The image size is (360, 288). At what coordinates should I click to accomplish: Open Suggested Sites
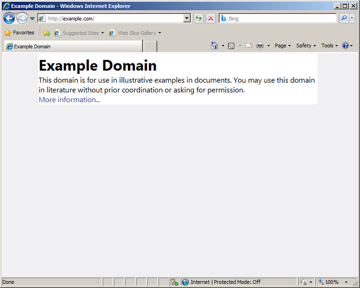[79, 33]
